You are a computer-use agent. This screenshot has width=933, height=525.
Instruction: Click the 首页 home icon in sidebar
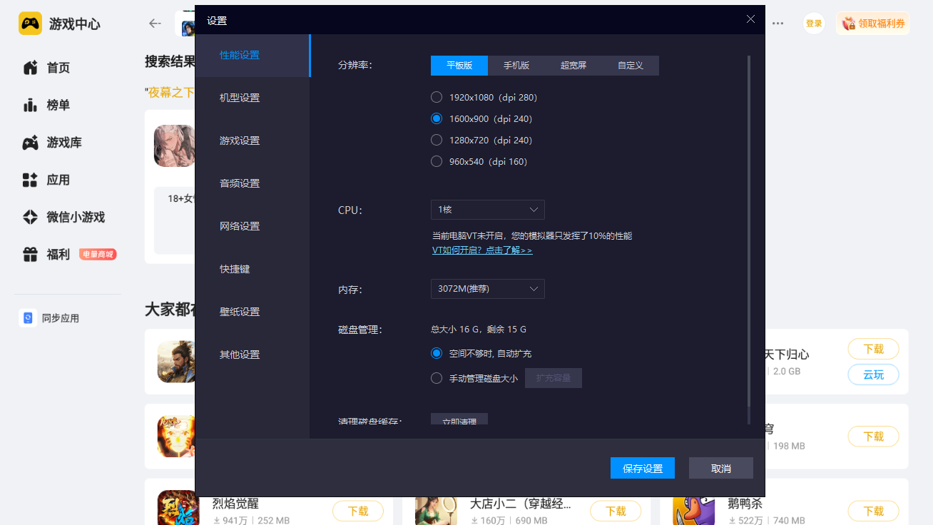[x=30, y=68]
